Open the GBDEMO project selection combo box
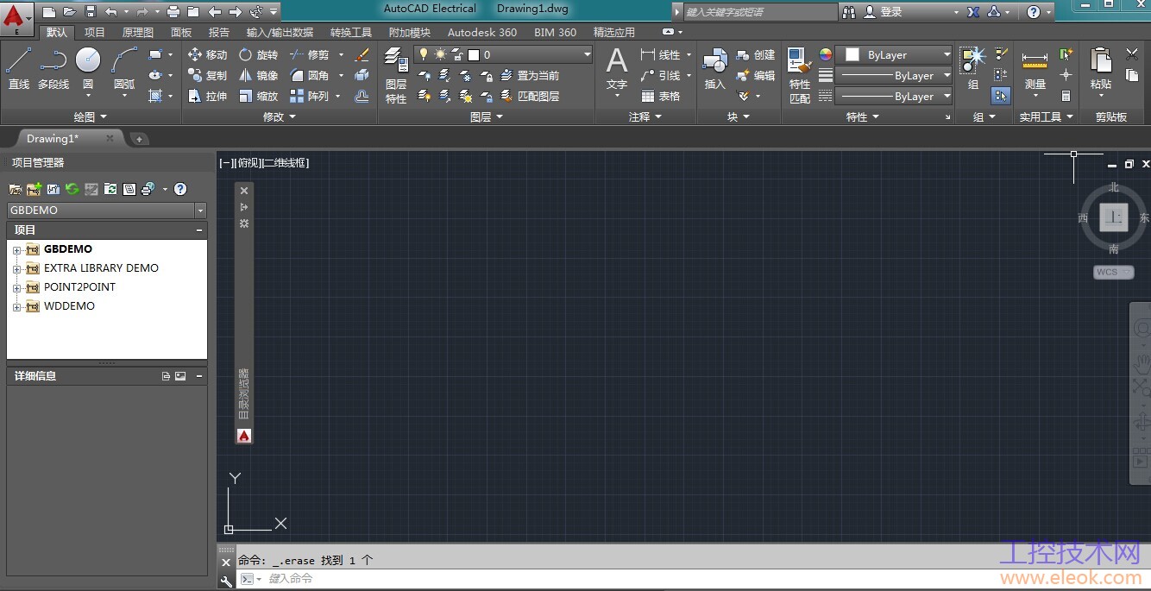 [x=107, y=211]
